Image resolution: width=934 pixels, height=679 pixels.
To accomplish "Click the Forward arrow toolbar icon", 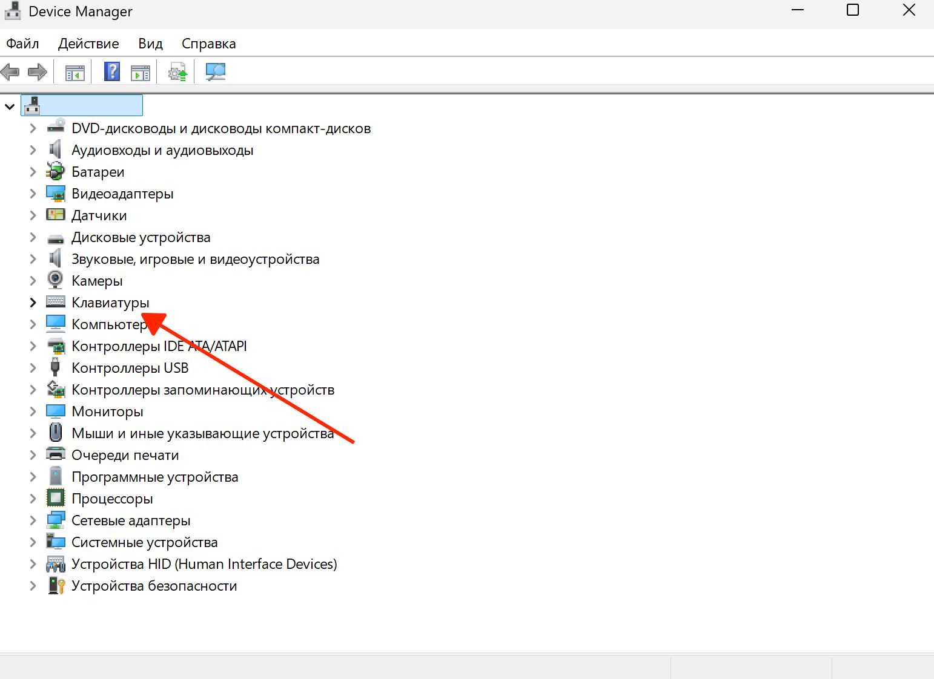I will (38, 72).
